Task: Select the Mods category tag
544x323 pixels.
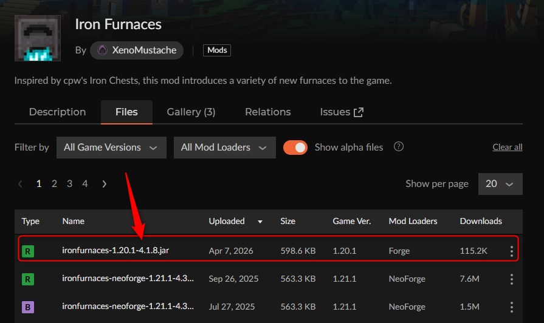Action: point(217,50)
